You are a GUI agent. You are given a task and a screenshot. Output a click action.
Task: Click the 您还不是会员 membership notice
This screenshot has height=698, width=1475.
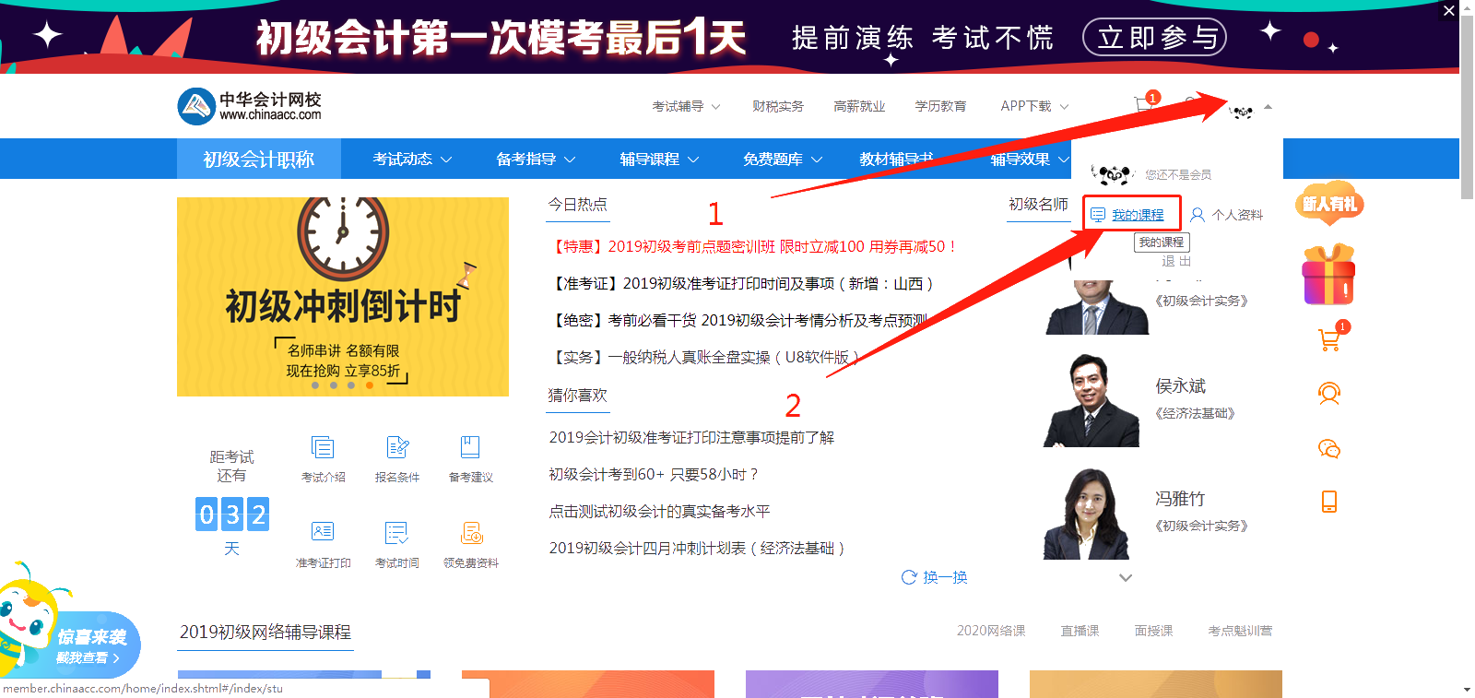pyautogui.click(x=1178, y=174)
